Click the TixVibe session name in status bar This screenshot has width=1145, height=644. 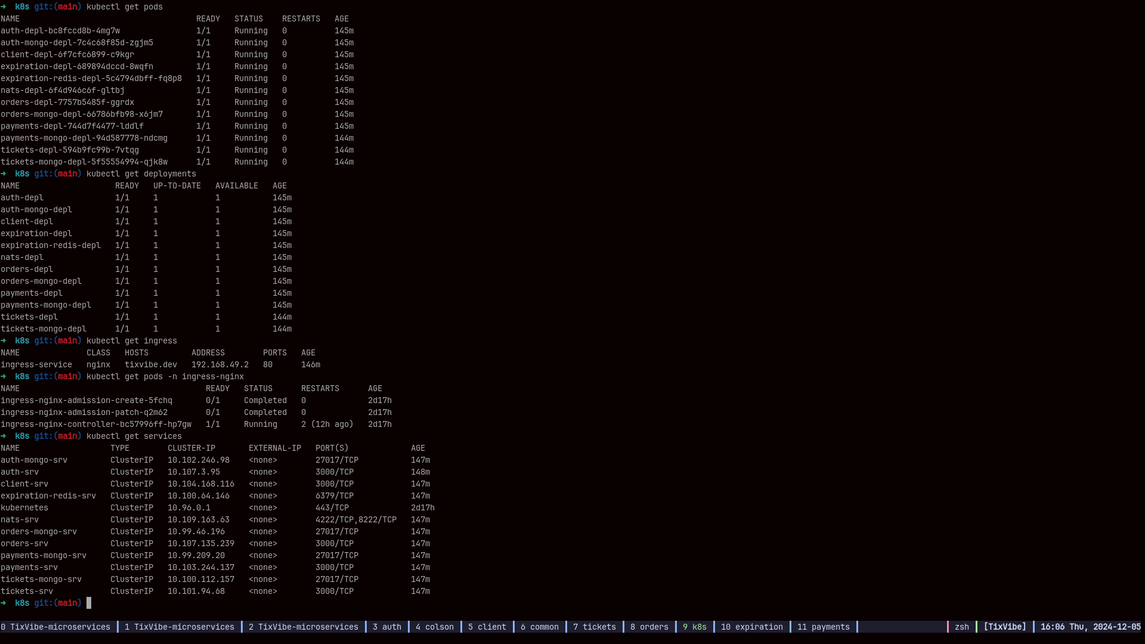1004,627
